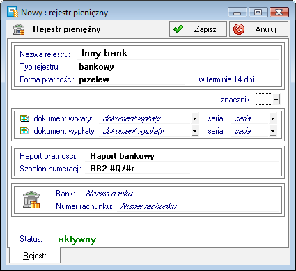Click the 'Numer rachunku' account field
Viewport: 296px width, 271px height.
tap(197, 206)
